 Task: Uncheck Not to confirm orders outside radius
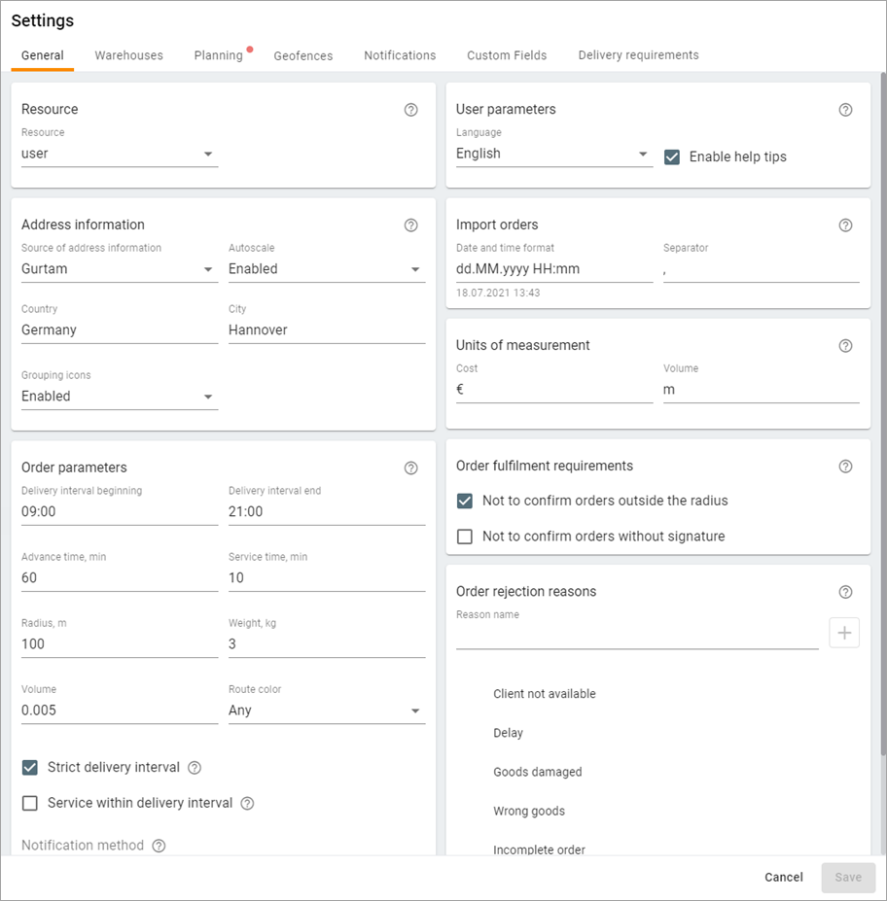465,502
